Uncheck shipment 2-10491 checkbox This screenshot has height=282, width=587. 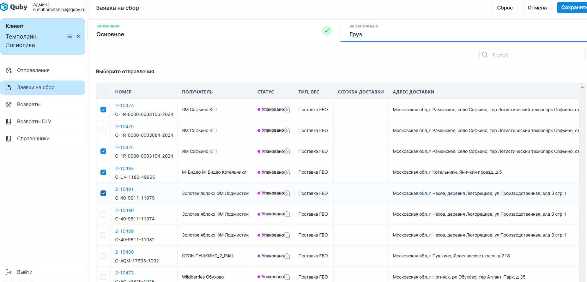pos(103,193)
